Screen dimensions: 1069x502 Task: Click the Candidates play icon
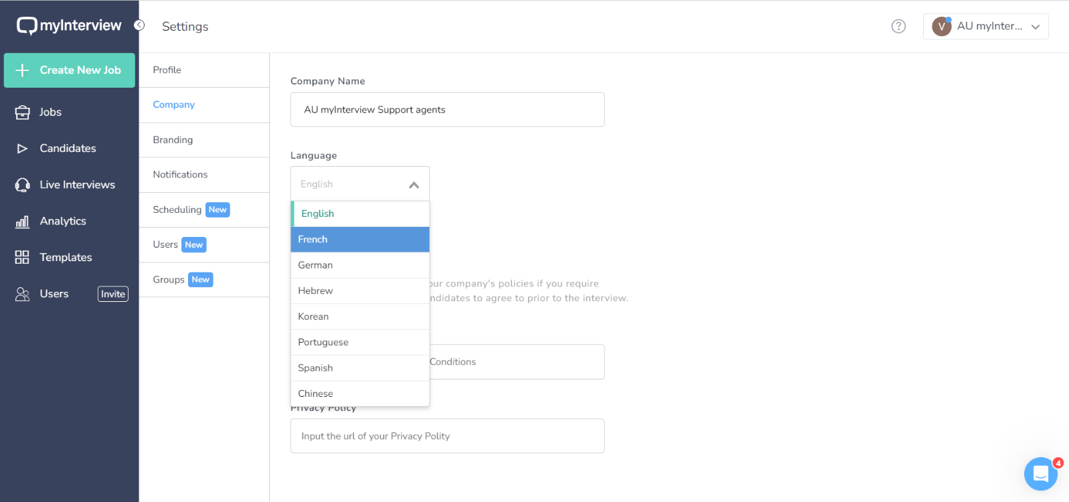click(x=22, y=149)
